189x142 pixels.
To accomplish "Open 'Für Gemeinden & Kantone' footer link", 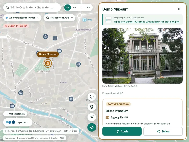I will point(30,131).
